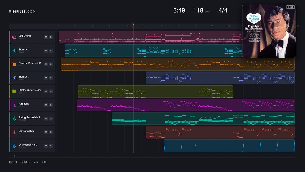Click the 15 TRK status entry
The image size is (305, 172).
point(13,162)
